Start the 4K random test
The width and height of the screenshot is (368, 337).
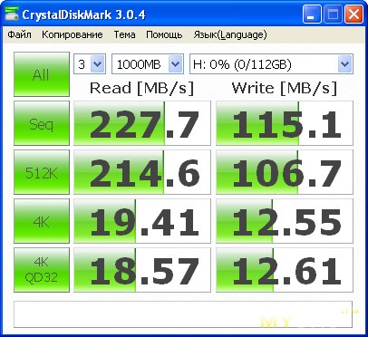[42, 221]
